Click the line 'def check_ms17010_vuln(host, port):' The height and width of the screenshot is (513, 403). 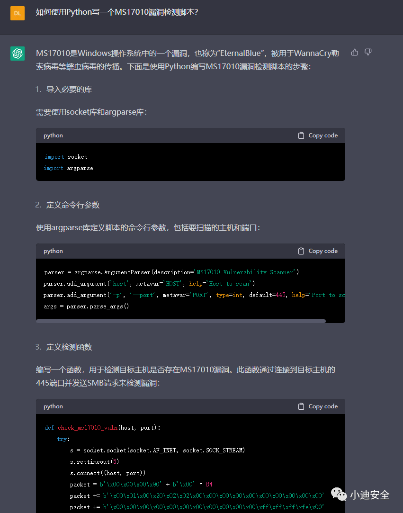[102, 428]
